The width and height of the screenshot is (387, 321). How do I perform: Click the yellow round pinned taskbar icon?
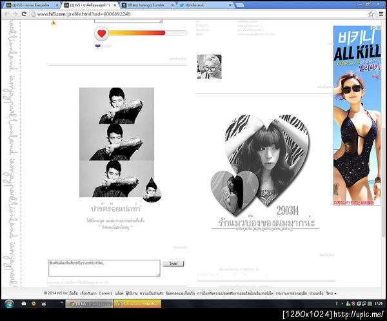(34, 304)
